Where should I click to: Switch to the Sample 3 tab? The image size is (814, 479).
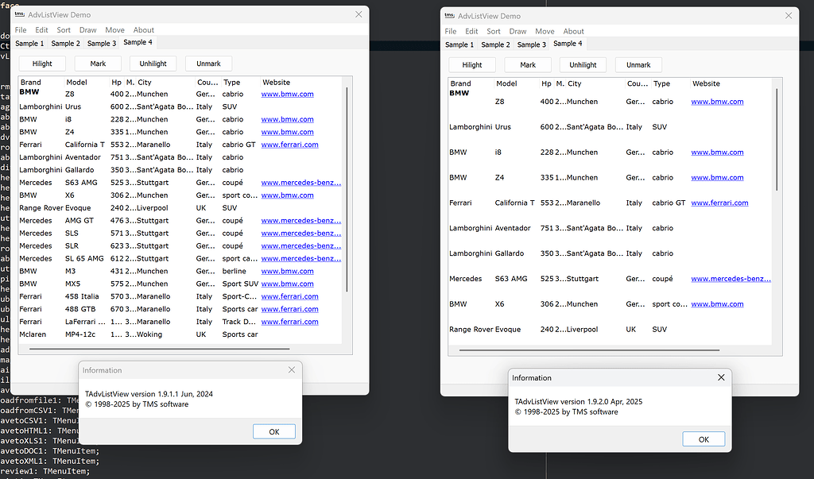click(x=101, y=43)
